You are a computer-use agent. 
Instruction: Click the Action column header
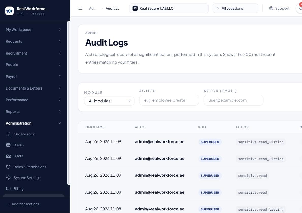(x=242, y=127)
